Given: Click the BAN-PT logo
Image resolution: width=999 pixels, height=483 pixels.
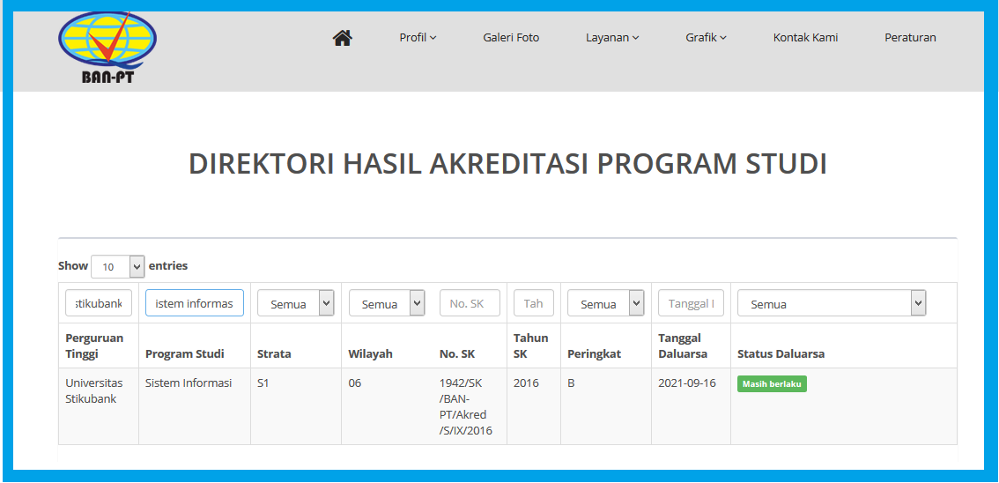Looking at the screenshot, I should 107,48.
